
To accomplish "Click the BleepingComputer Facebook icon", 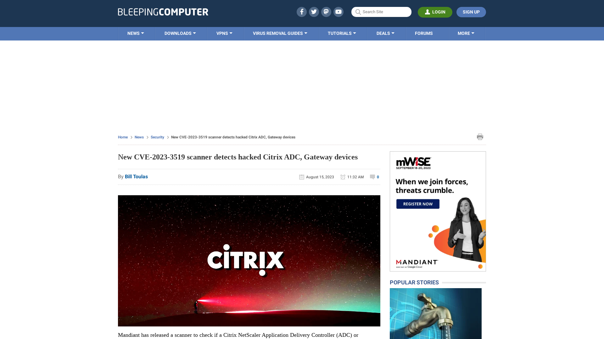I will coord(302,12).
